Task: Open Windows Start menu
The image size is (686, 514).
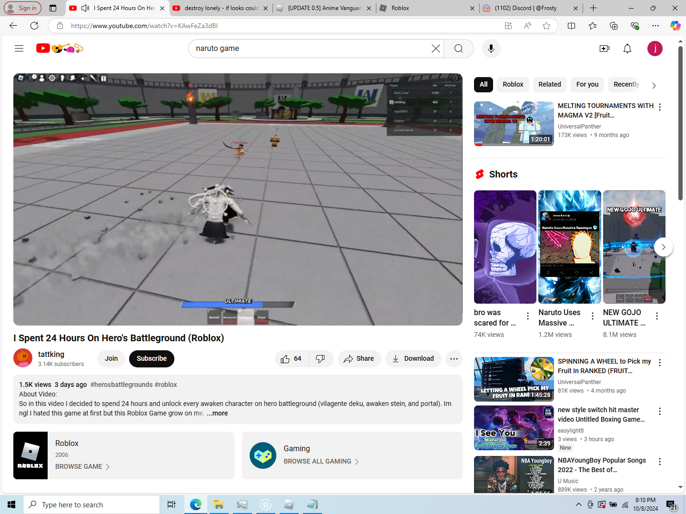Action: 11,504
